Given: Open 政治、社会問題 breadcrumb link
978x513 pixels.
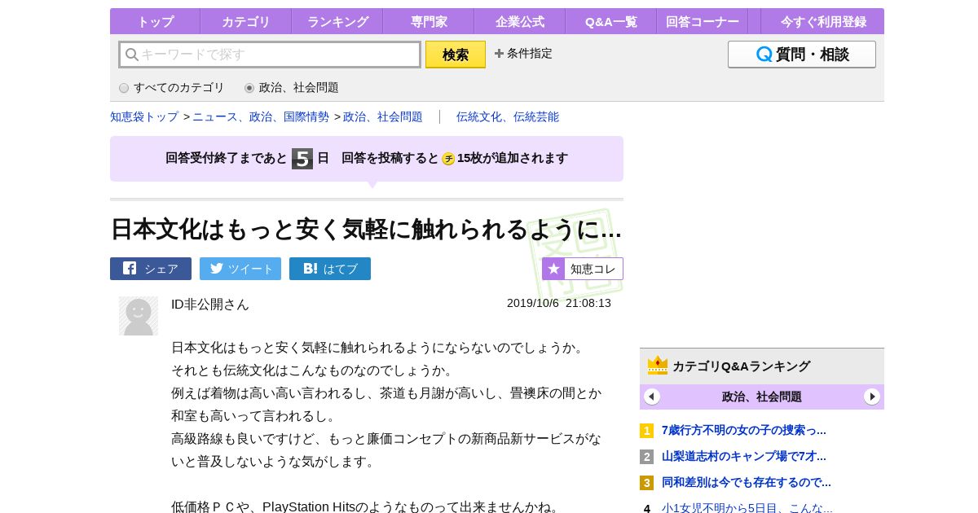Looking at the screenshot, I should tap(383, 116).
